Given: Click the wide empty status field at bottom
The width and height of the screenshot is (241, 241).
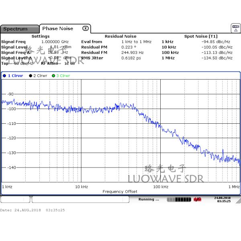Looking at the screenshot, I should click(81, 200).
